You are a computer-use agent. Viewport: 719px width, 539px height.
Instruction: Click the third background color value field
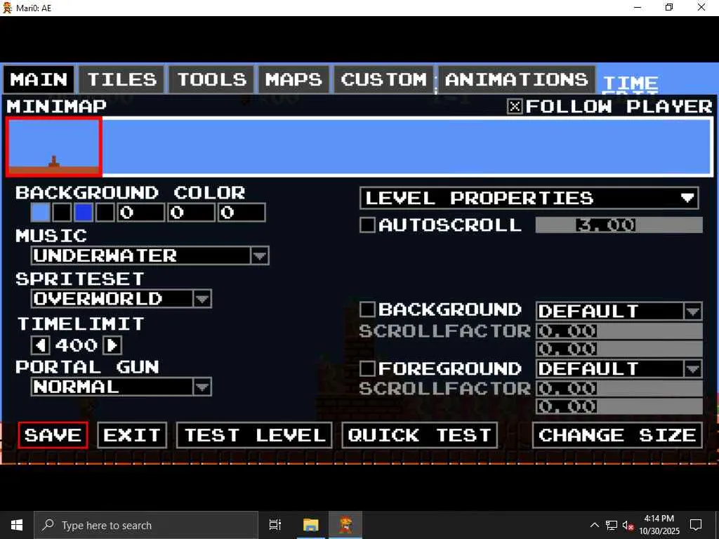tap(242, 213)
